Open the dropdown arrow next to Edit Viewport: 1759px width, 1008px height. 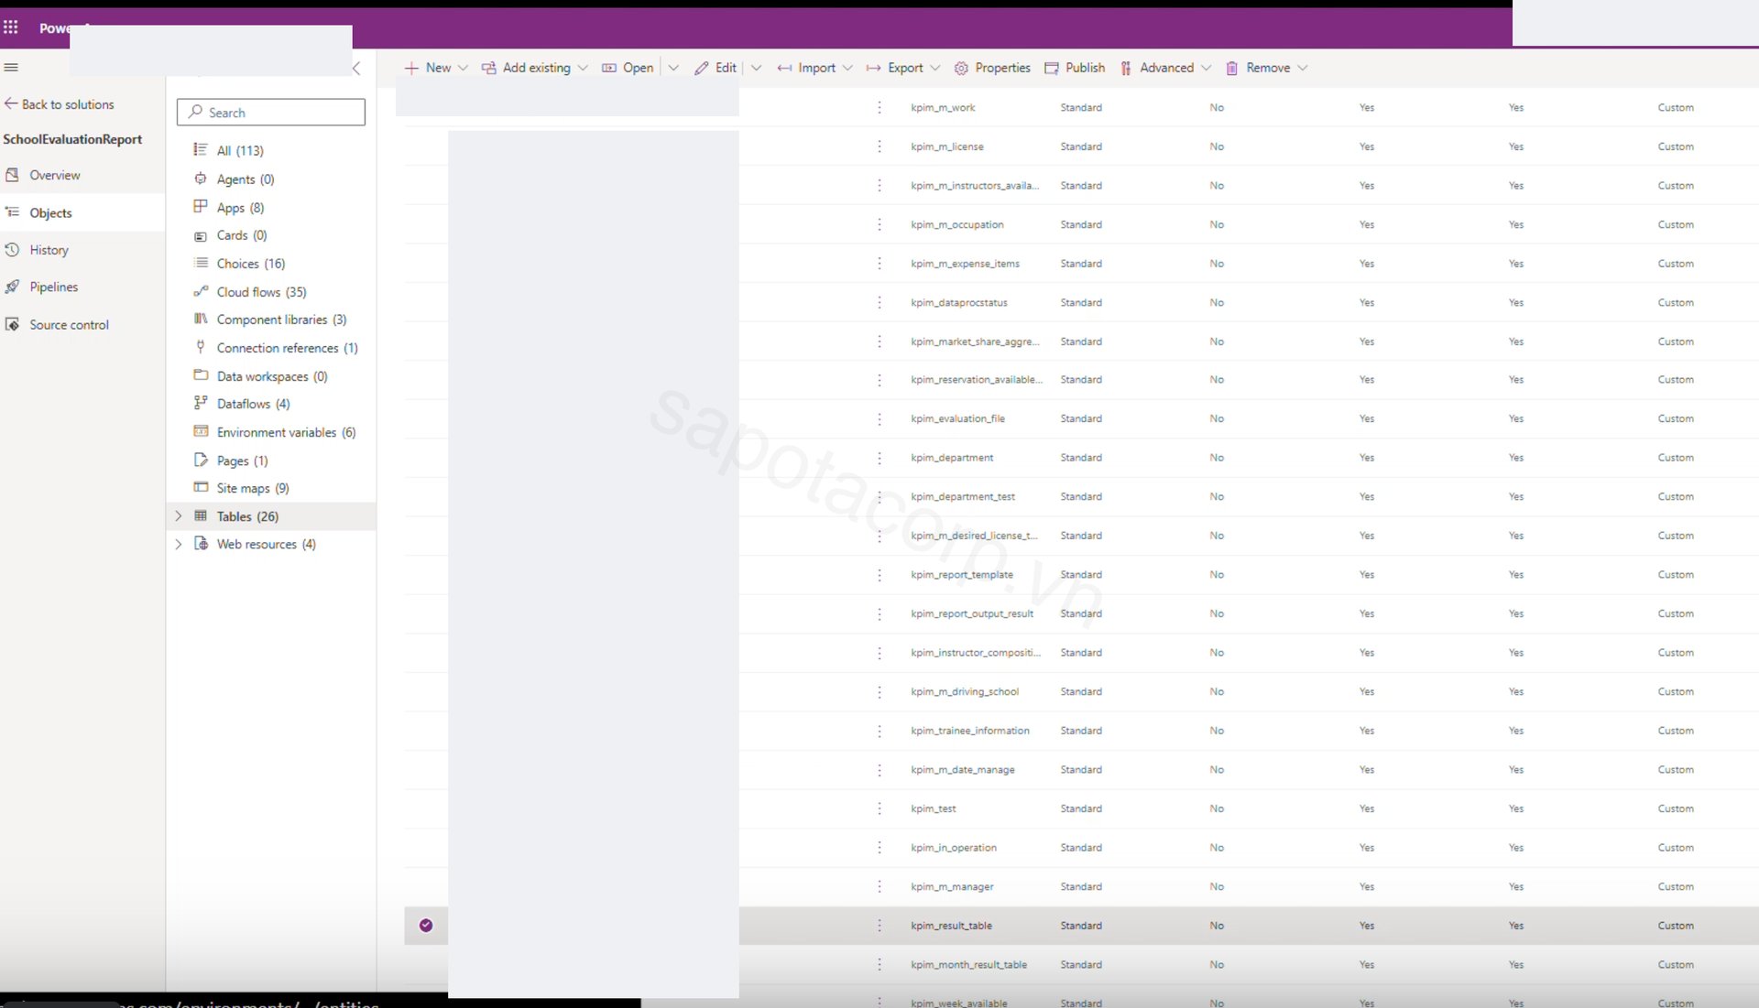757,68
